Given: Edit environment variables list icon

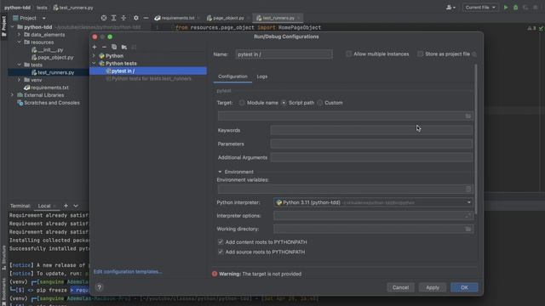Looking at the screenshot, I should click(468, 189).
